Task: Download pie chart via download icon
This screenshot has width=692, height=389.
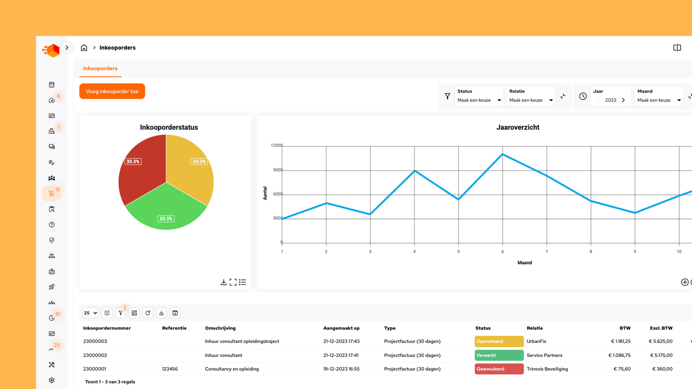Action: (223, 282)
